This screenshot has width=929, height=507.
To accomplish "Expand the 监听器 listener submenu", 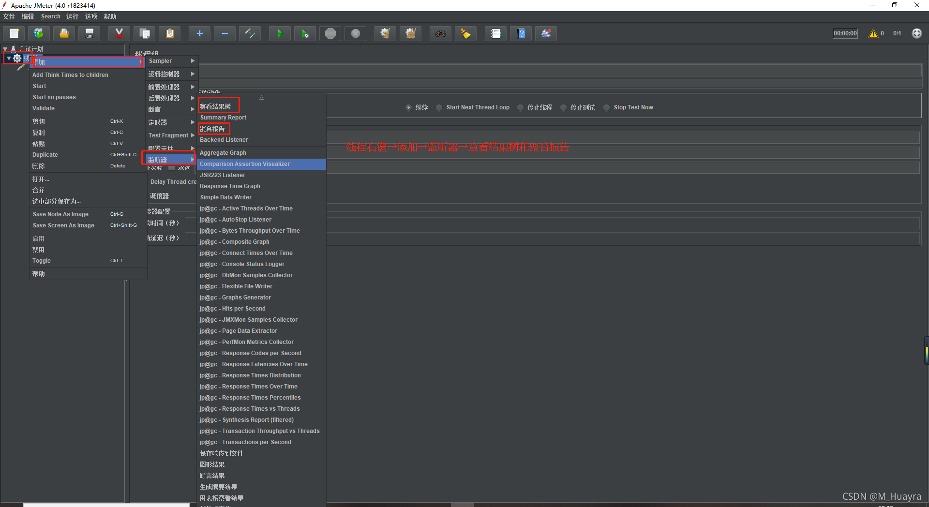I will click(x=169, y=159).
